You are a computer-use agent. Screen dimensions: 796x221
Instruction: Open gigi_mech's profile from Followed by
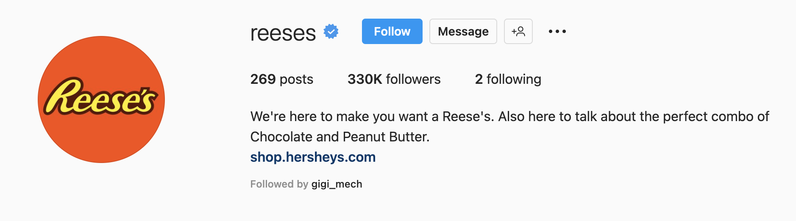[x=337, y=184]
